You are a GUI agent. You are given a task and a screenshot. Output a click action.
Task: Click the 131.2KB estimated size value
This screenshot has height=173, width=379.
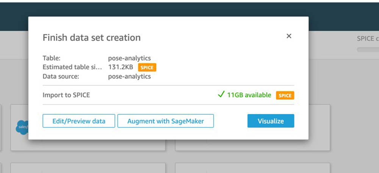pos(121,67)
